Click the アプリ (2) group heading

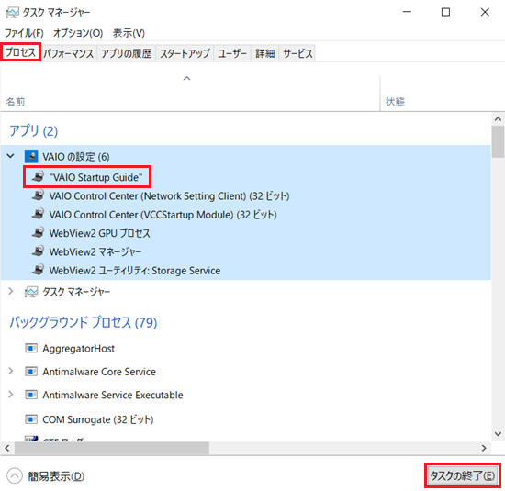click(x=34, y=131)
